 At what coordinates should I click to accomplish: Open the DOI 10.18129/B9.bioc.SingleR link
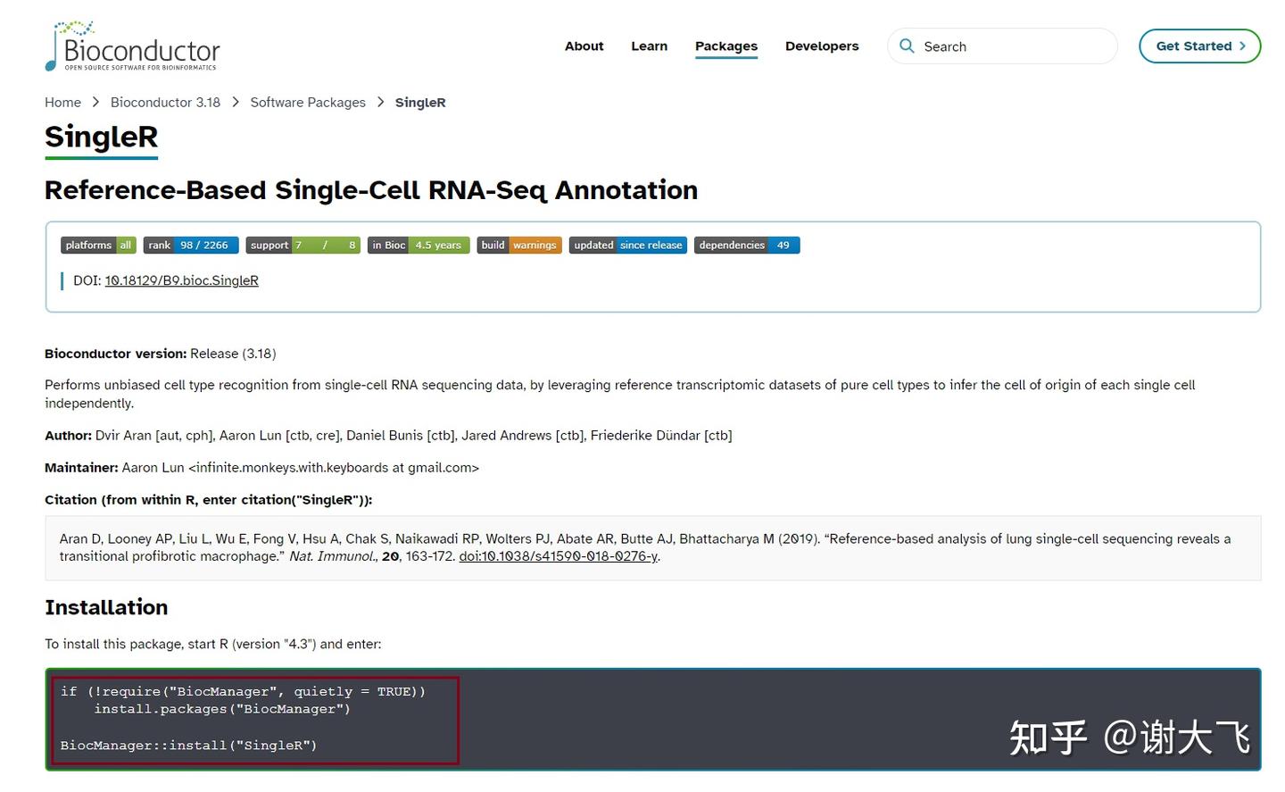click(181, 279)
